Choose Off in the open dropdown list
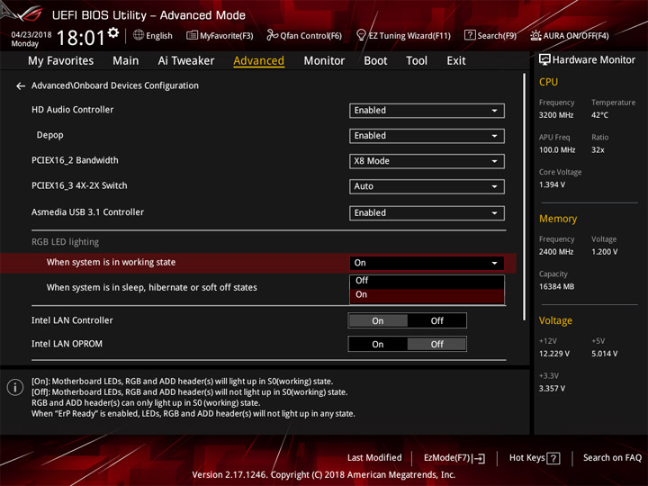The image size is (648, 486). tap(427, 281)
